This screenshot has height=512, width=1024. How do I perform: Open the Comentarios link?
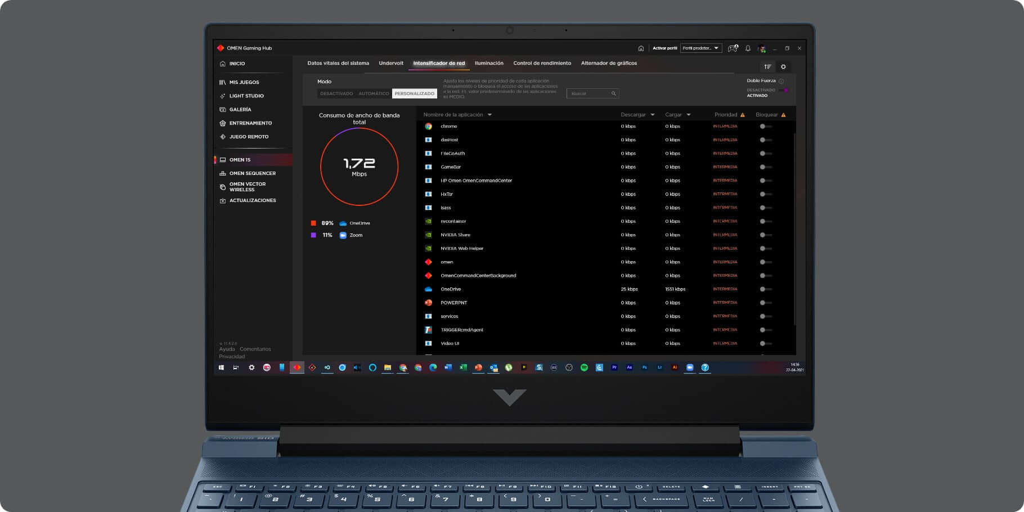tap(255, 349)
